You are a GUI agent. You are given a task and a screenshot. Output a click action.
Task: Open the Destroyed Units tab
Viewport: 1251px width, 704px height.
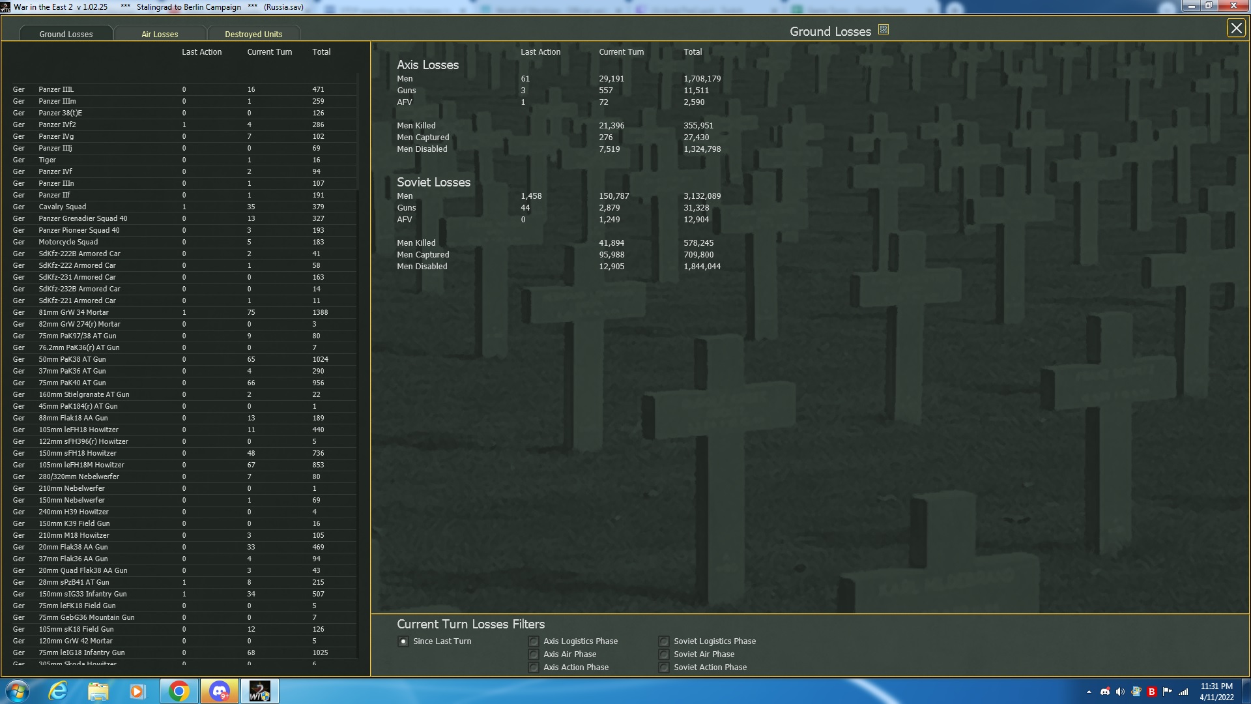pyautogui.click(x=253, y=34)
